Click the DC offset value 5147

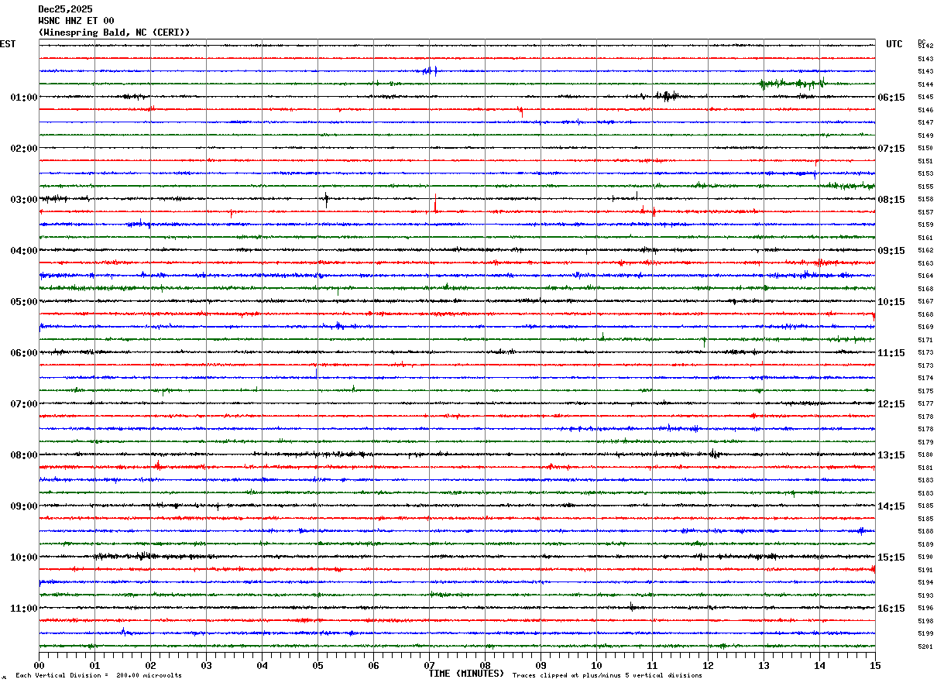click(925, 123)
